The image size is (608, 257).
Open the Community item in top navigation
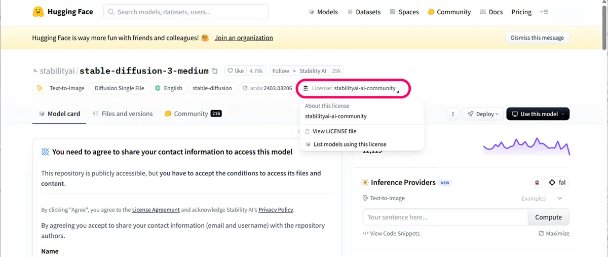[449, 12]
